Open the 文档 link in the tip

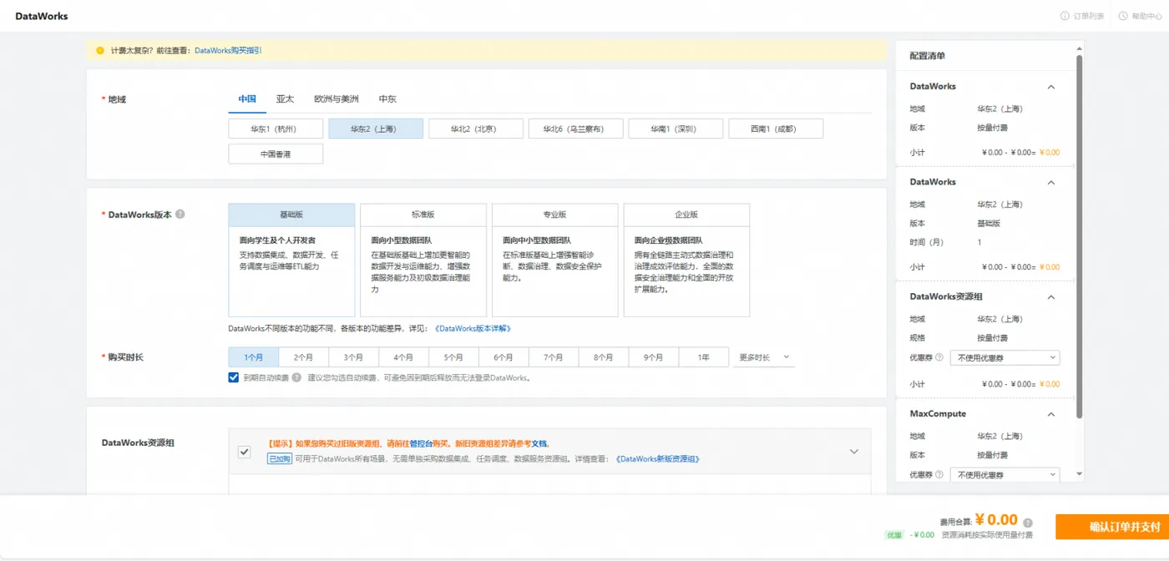pyautogui.click(x=539, y=444)
